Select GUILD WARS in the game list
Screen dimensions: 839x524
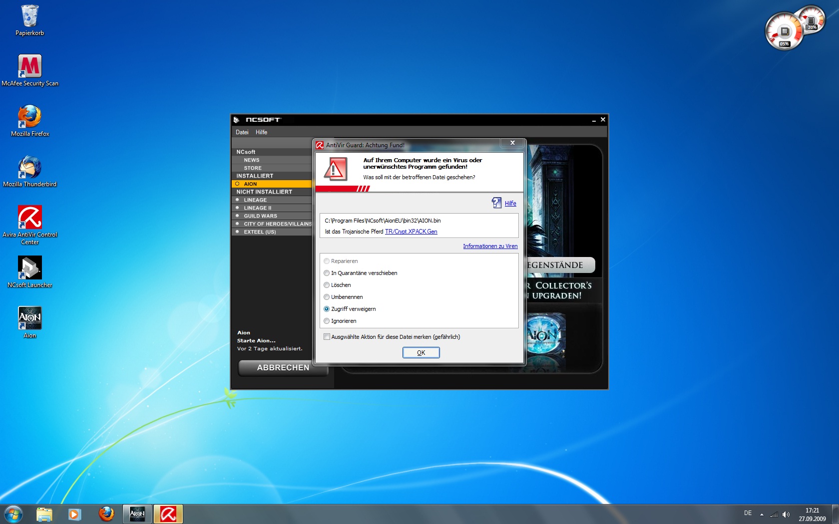click(260, 216)
